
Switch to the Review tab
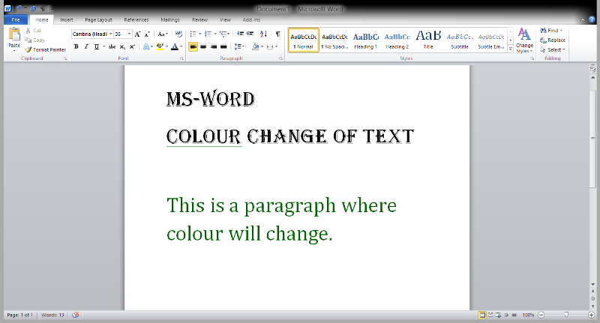click(x=199, y=19)
